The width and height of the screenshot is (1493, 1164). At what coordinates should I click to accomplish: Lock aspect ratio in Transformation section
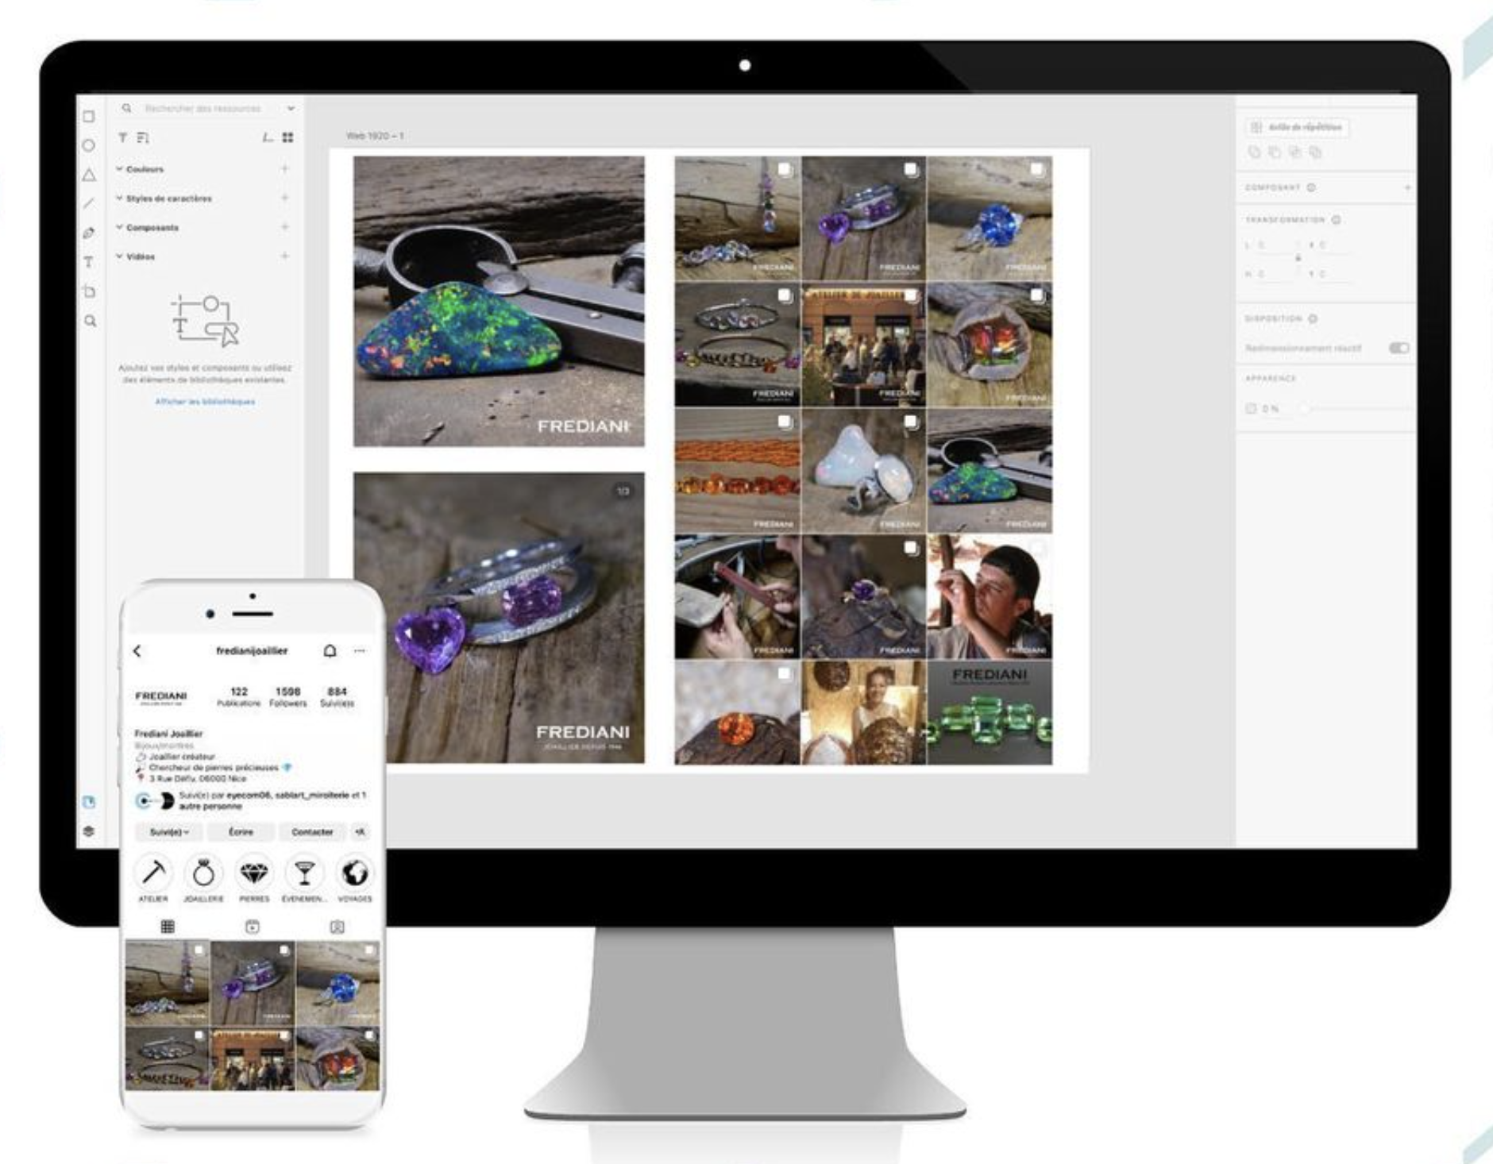[x=1298, y=258]
